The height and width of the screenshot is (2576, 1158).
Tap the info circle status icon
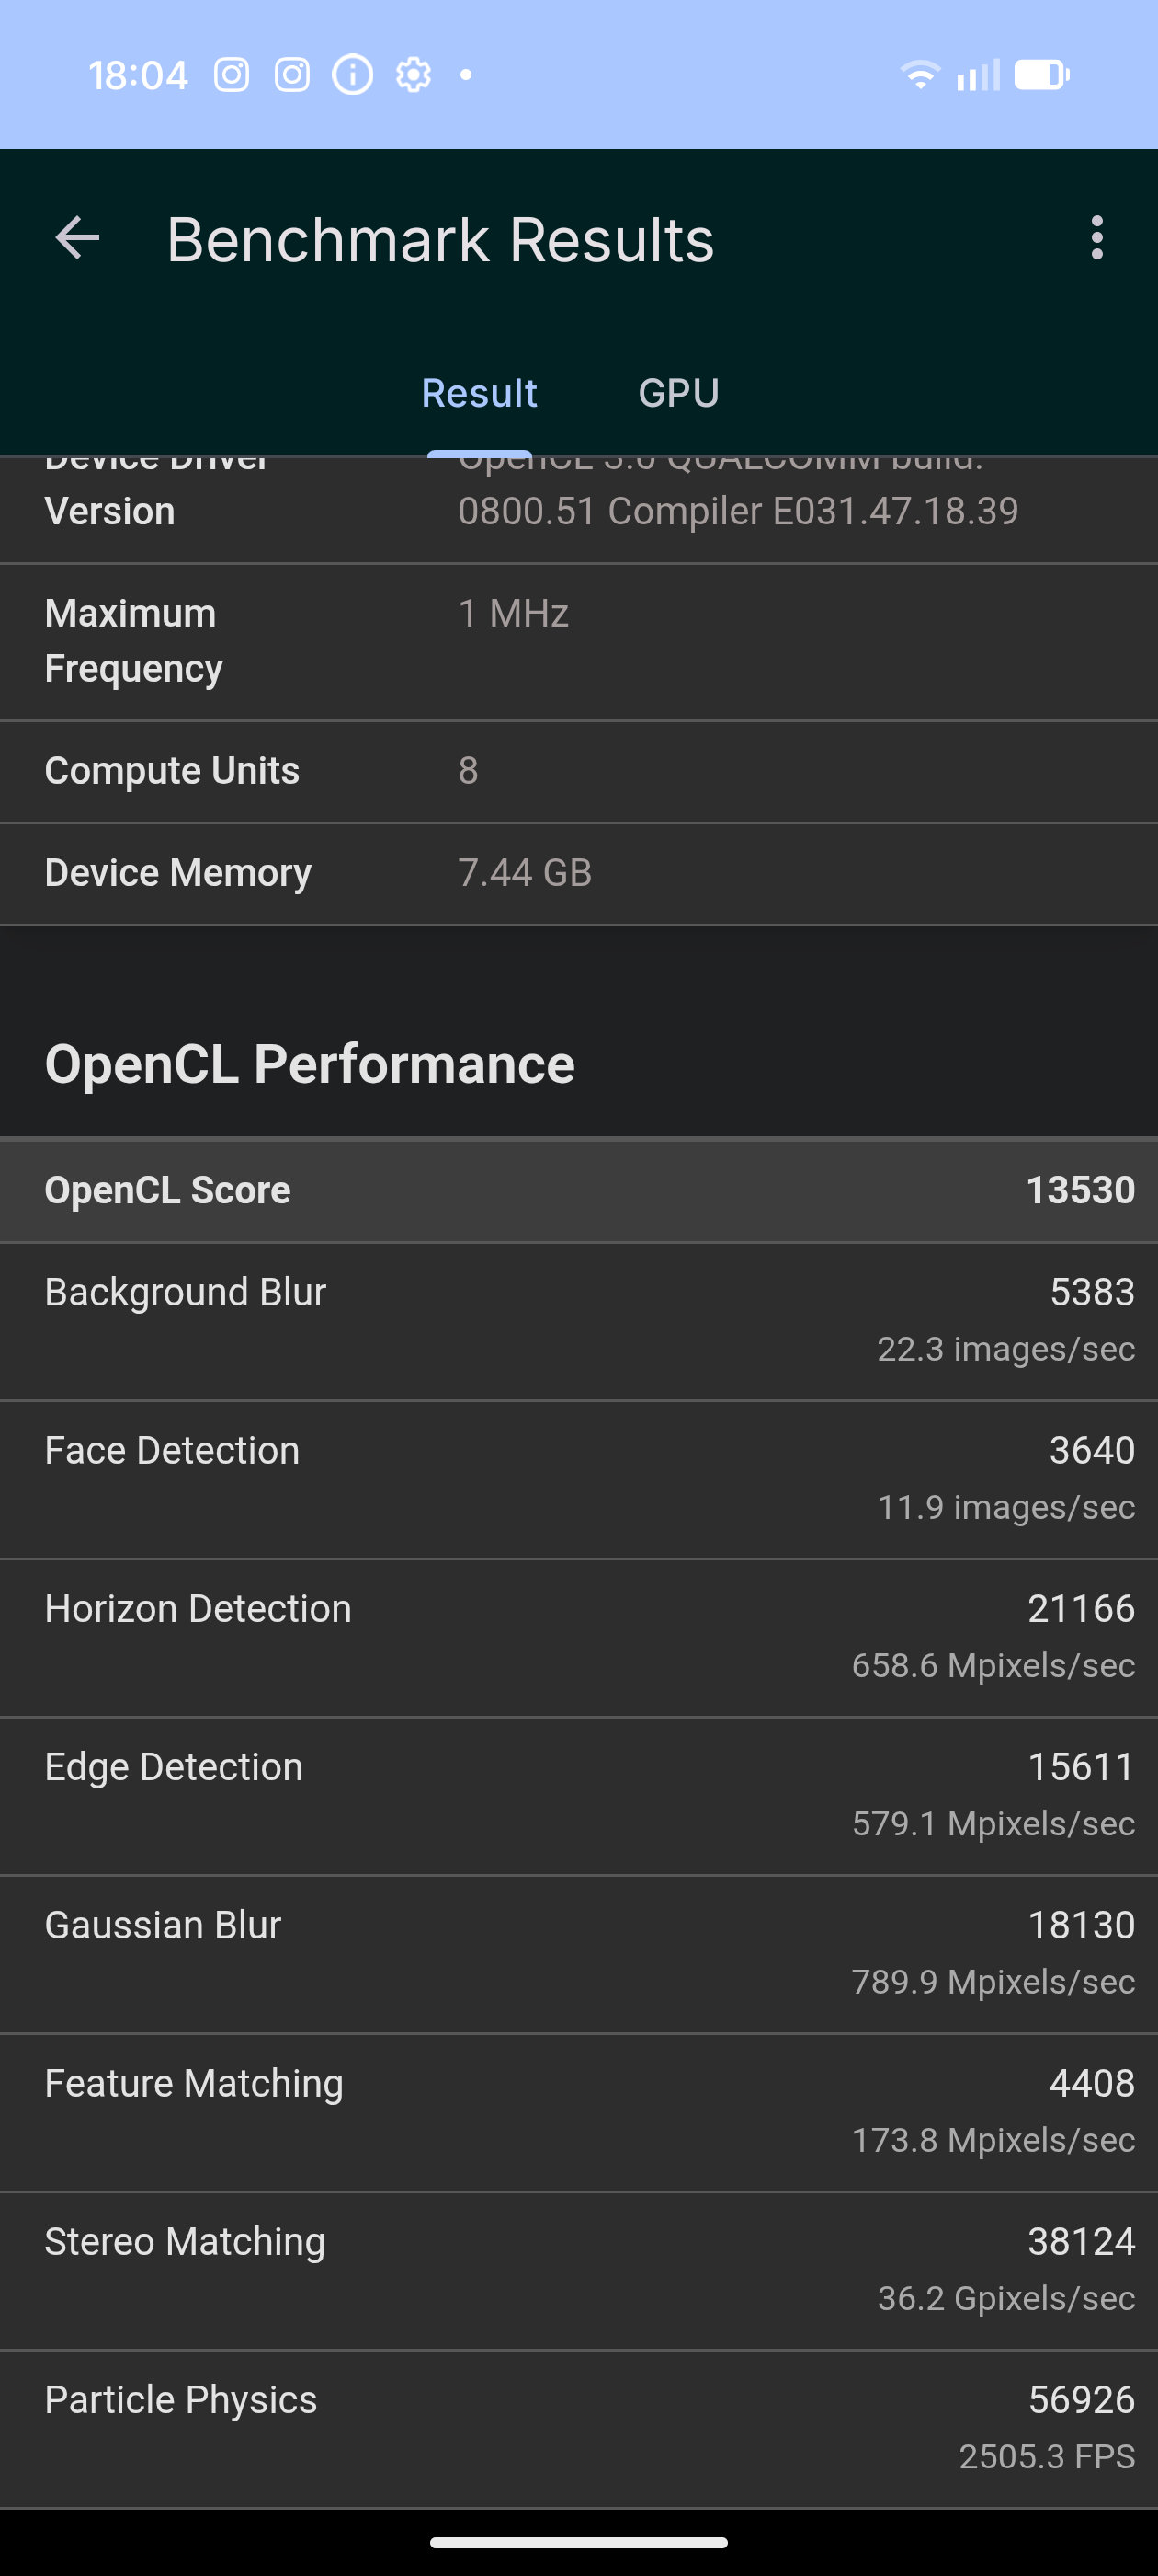tap(353, 75)
